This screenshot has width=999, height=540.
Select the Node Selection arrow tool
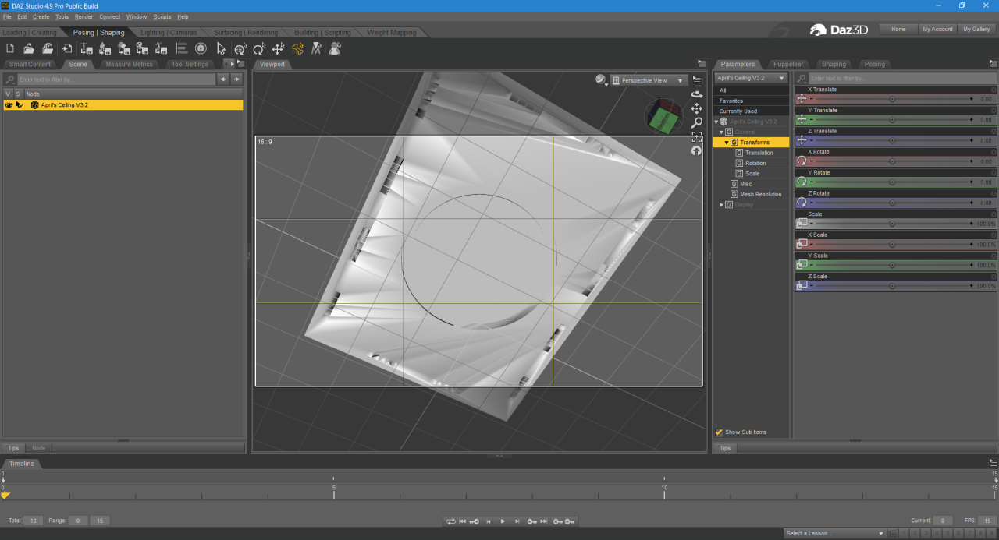tap(221, 48)
